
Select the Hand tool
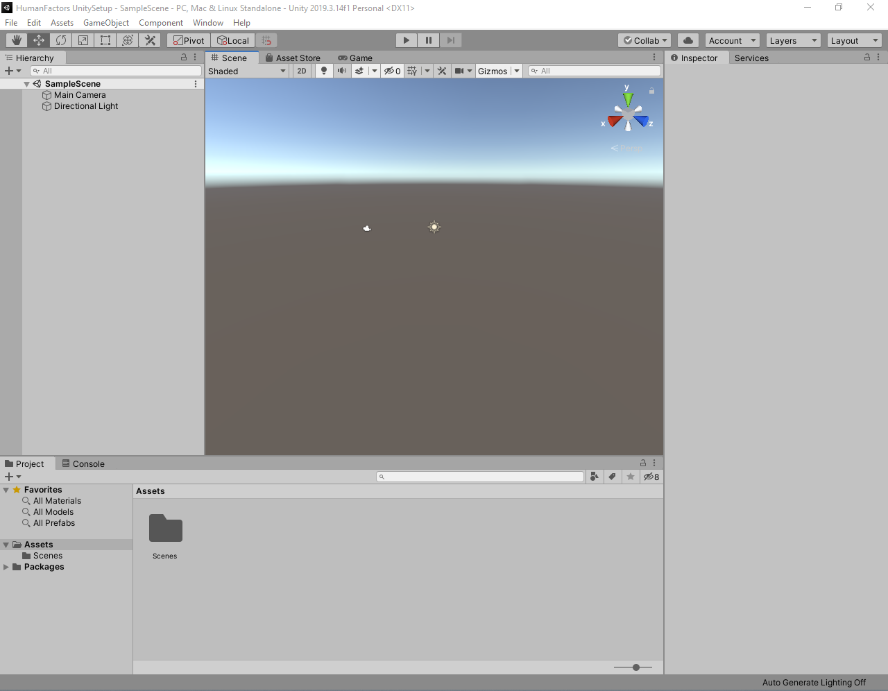[17, 40]
